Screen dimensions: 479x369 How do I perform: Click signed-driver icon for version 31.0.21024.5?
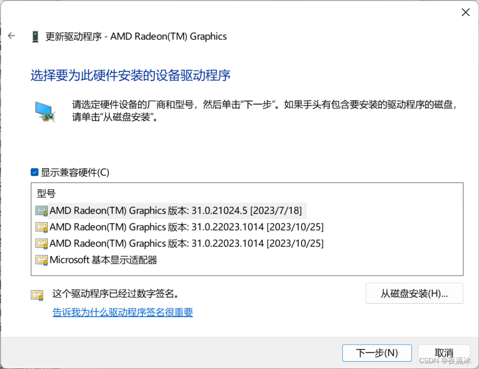pyautogui.click(x=42, y=211)
